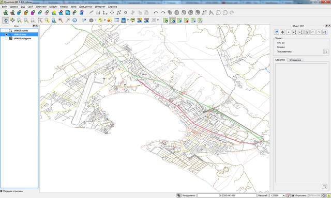Click the stop rendering status bar icon
This screenshot has width=331, height=198.
(289, 195)
